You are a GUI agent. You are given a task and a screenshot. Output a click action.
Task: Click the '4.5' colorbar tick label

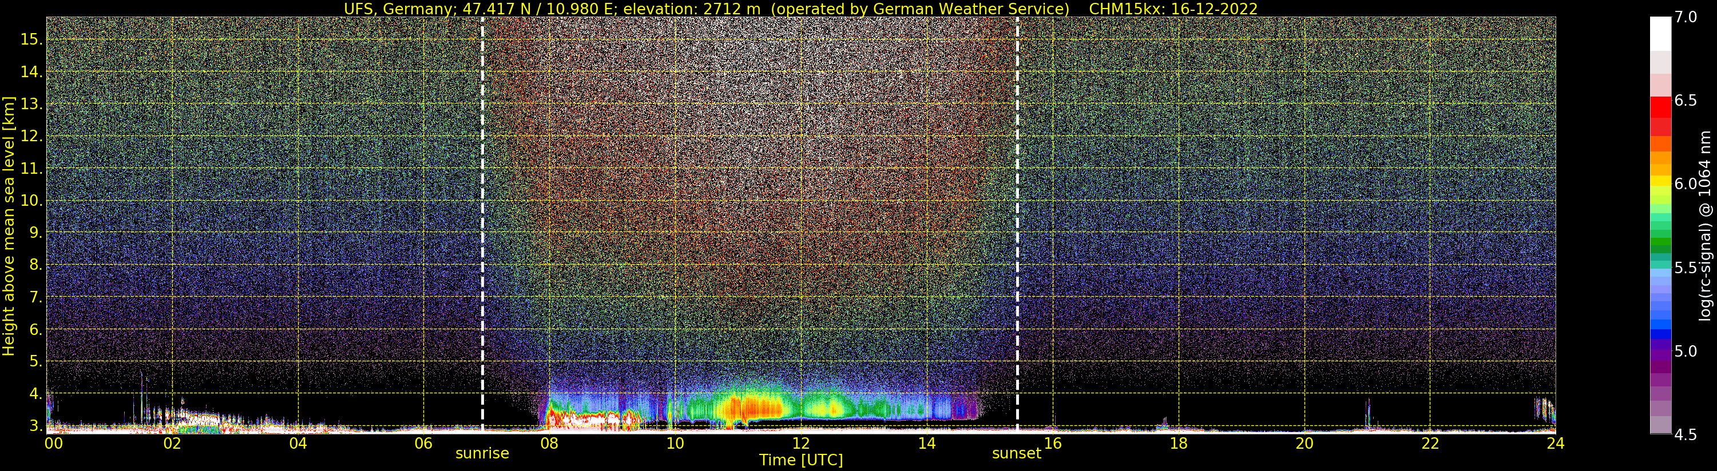1686,435
